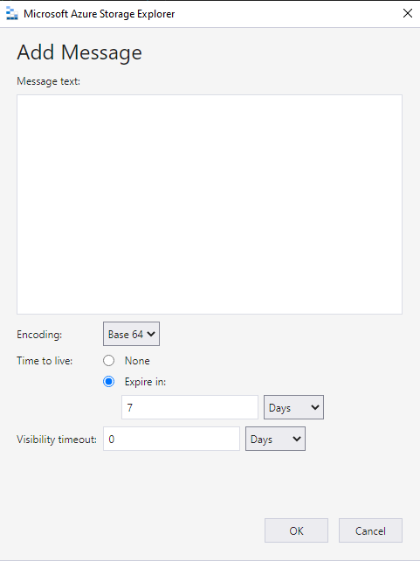Click the Message text: label
This screenshot has width=420, height=561.
coord(49,81)
